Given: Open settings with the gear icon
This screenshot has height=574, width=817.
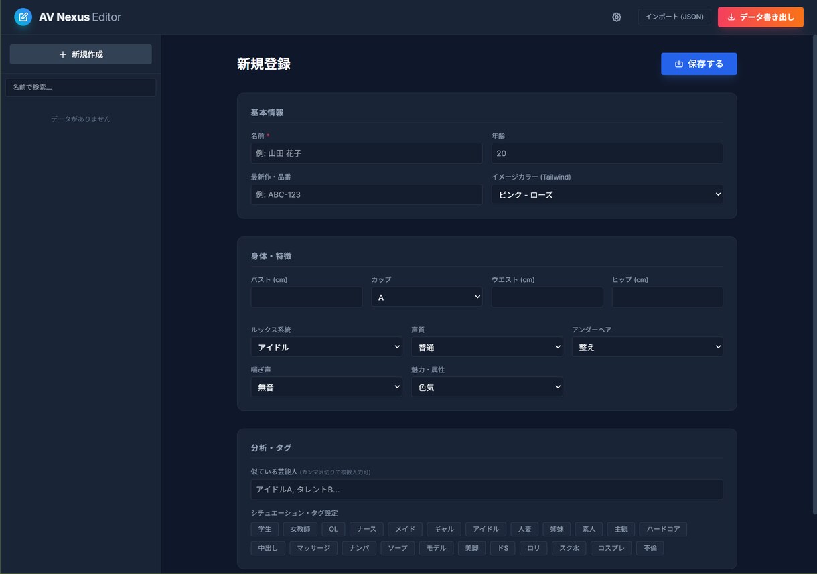Looking at the screenshot, I should coord(617,17).
